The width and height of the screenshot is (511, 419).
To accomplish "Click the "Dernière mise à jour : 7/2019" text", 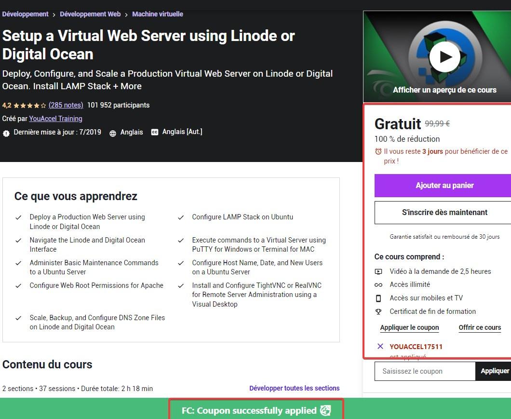I will coord(57,132).
